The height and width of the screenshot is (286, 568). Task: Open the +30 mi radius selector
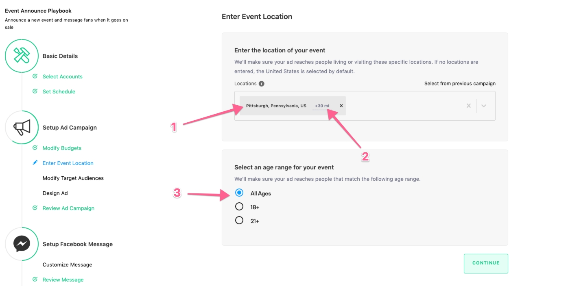[322, 106]
